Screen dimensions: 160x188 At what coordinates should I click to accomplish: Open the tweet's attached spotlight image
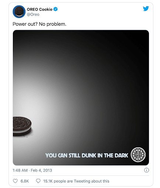point(81,98)
